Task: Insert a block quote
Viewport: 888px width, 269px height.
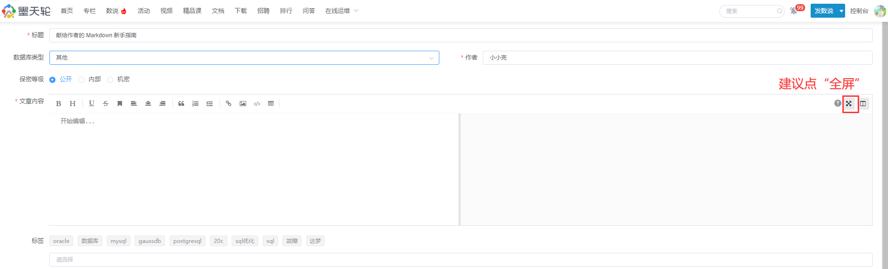Action: click(x=181, y=103)
